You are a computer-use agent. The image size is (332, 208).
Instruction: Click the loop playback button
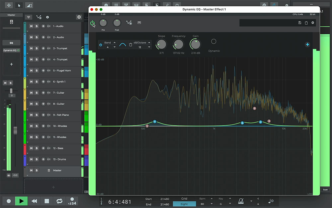pos(59,201)
